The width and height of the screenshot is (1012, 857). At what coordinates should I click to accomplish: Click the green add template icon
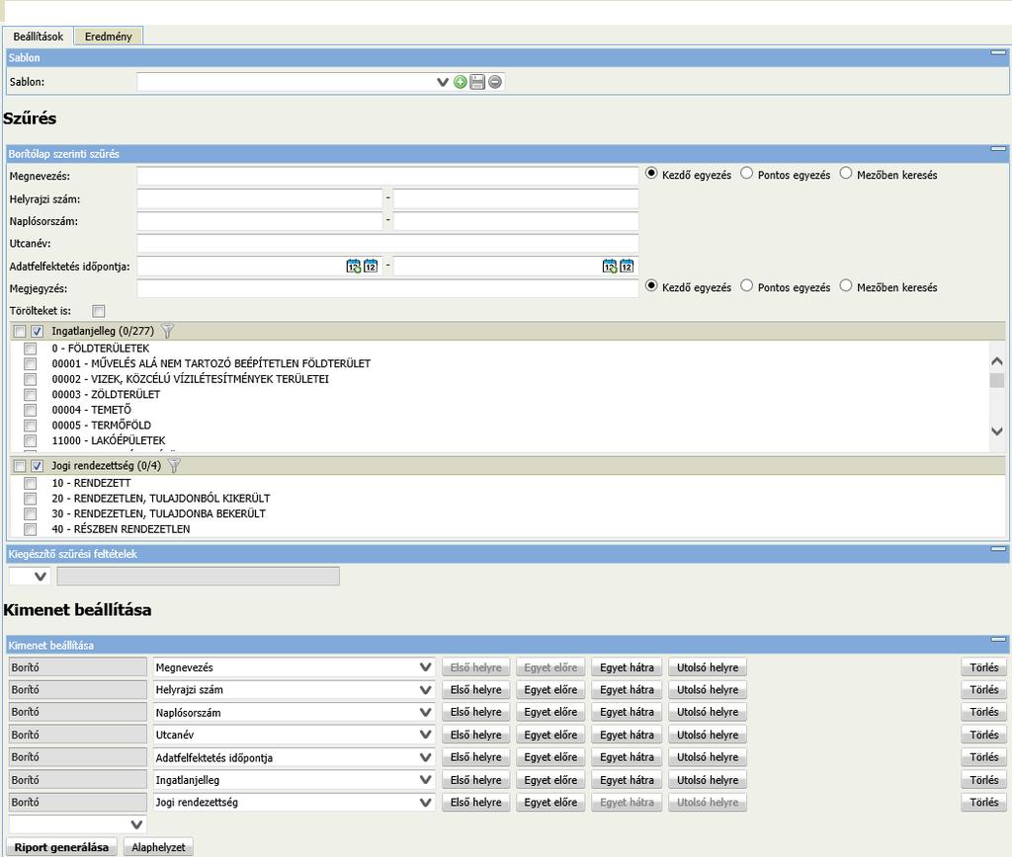pyautogui.click(x=461, y=82)
